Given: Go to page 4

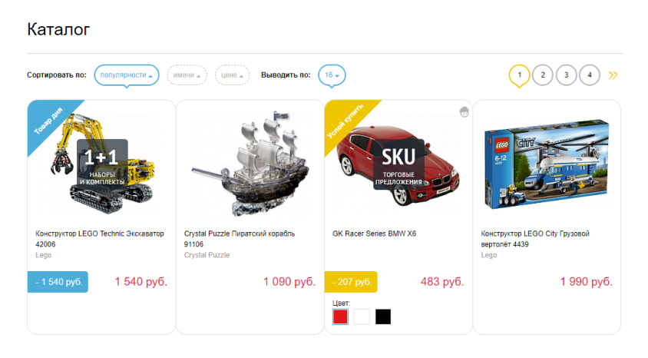Looking at the screenshot, I should point(590,75).
